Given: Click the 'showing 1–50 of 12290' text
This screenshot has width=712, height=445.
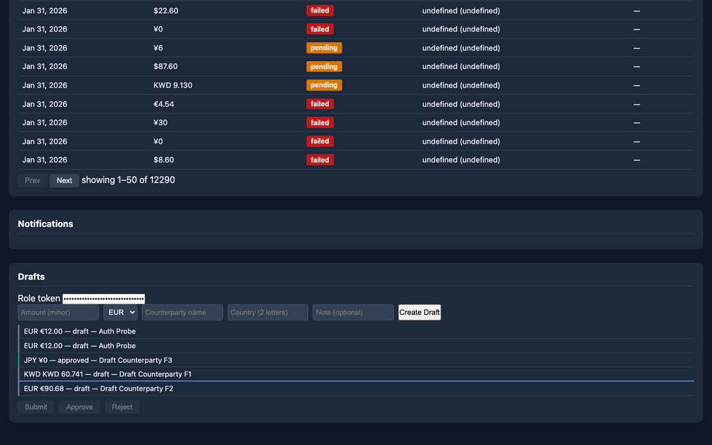Looking at the screenshot, I should coord(128,180).
